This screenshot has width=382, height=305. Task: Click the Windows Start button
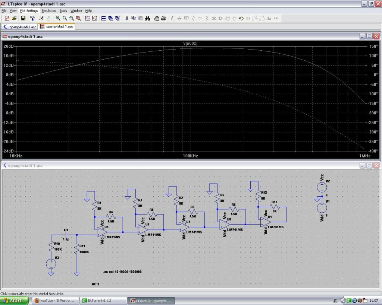coord(15,300)
